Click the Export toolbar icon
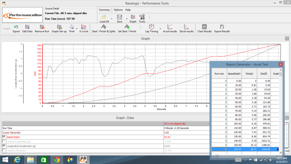Viewport: 291px width, 164px height. (x=16, y=29)
